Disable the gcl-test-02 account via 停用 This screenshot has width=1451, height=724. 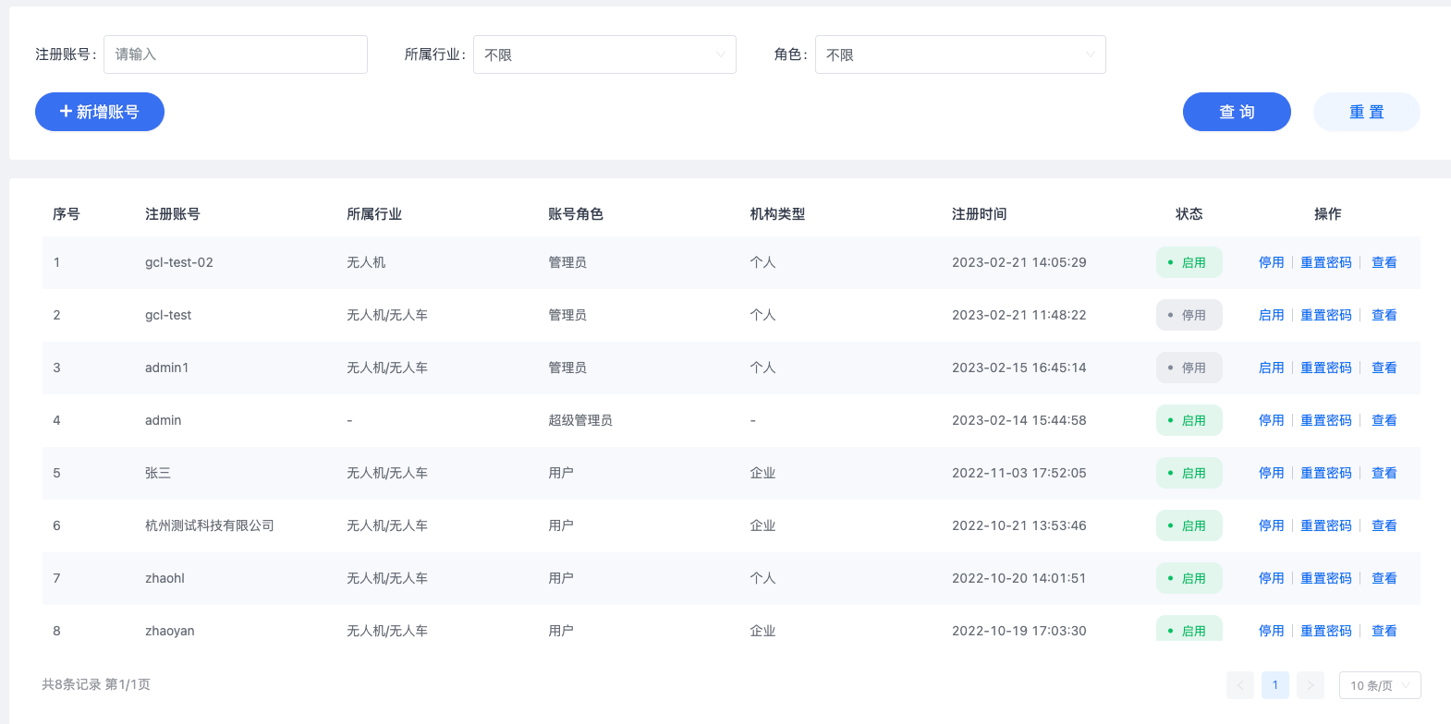tap(1271, 262)
